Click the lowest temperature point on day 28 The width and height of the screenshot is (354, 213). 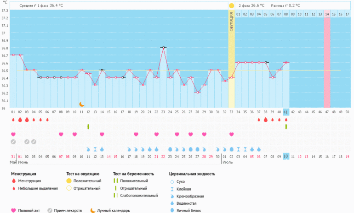click(197, 92)
